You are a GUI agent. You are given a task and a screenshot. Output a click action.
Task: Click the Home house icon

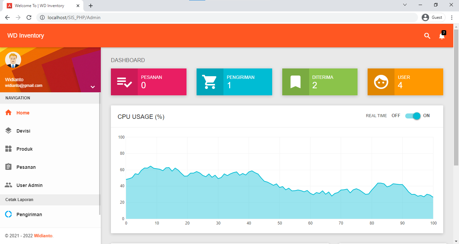(x=9, y=113)
